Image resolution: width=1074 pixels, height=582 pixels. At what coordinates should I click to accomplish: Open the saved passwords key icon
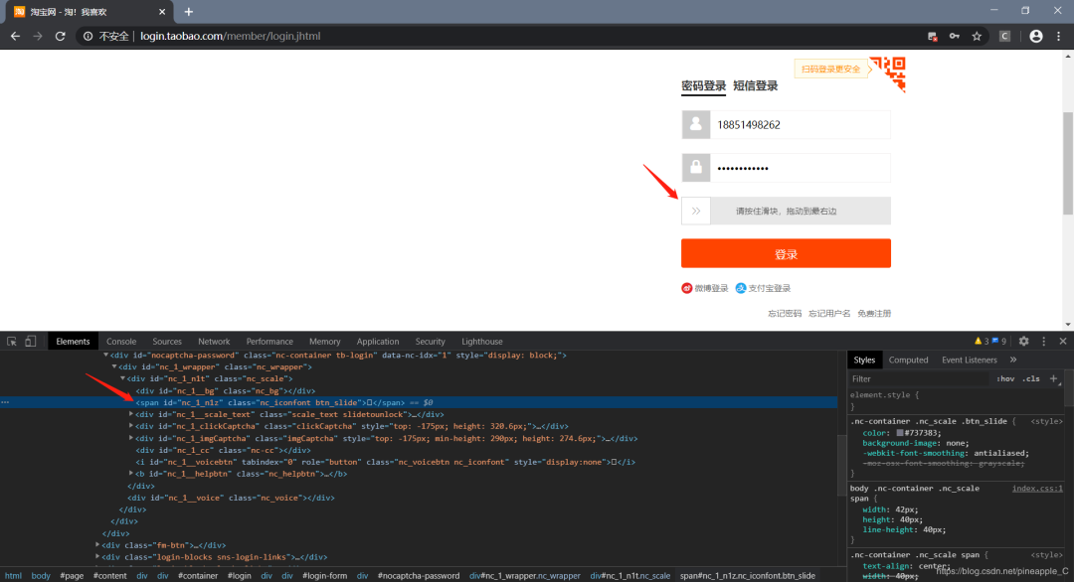(955, 37)
